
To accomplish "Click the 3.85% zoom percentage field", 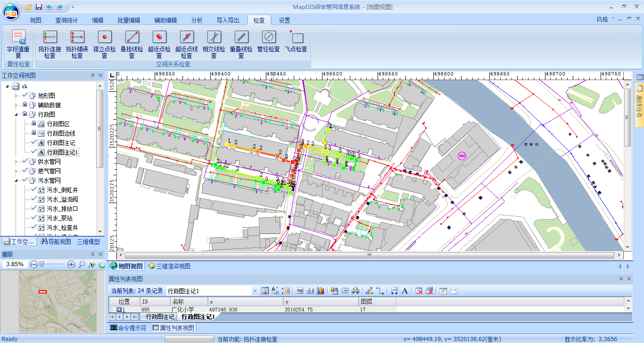I will pyautogui.click(x=15, y=264).
